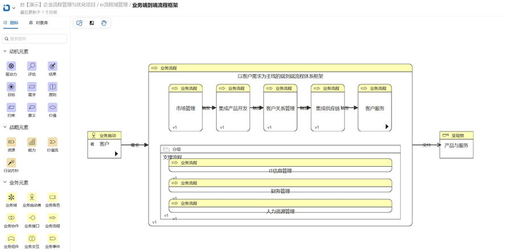Click the 行动方针 element icon
This screenshot has width=506, height=252.
pos(11,163)
